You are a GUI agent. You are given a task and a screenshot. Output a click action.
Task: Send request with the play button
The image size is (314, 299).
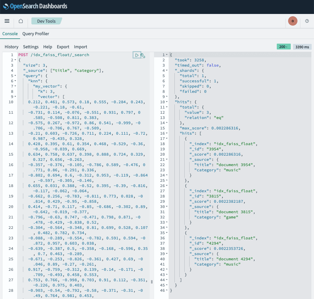[137, 55]
